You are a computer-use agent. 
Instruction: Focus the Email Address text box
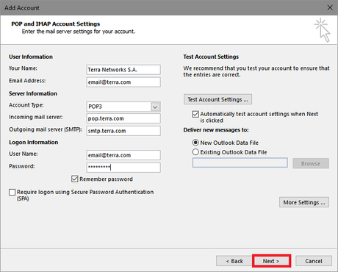[123, 82]
